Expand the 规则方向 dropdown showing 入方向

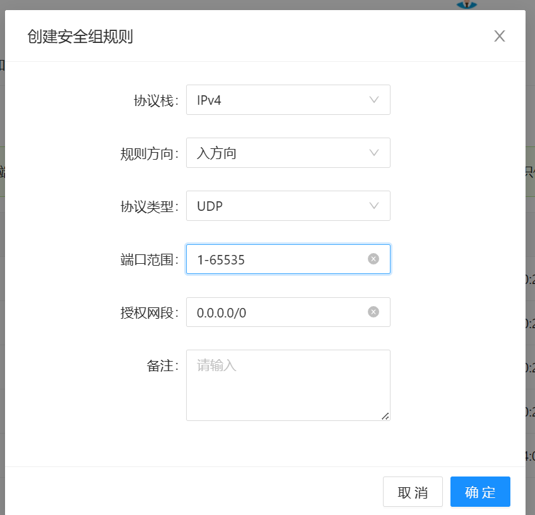tap(278, 153)
